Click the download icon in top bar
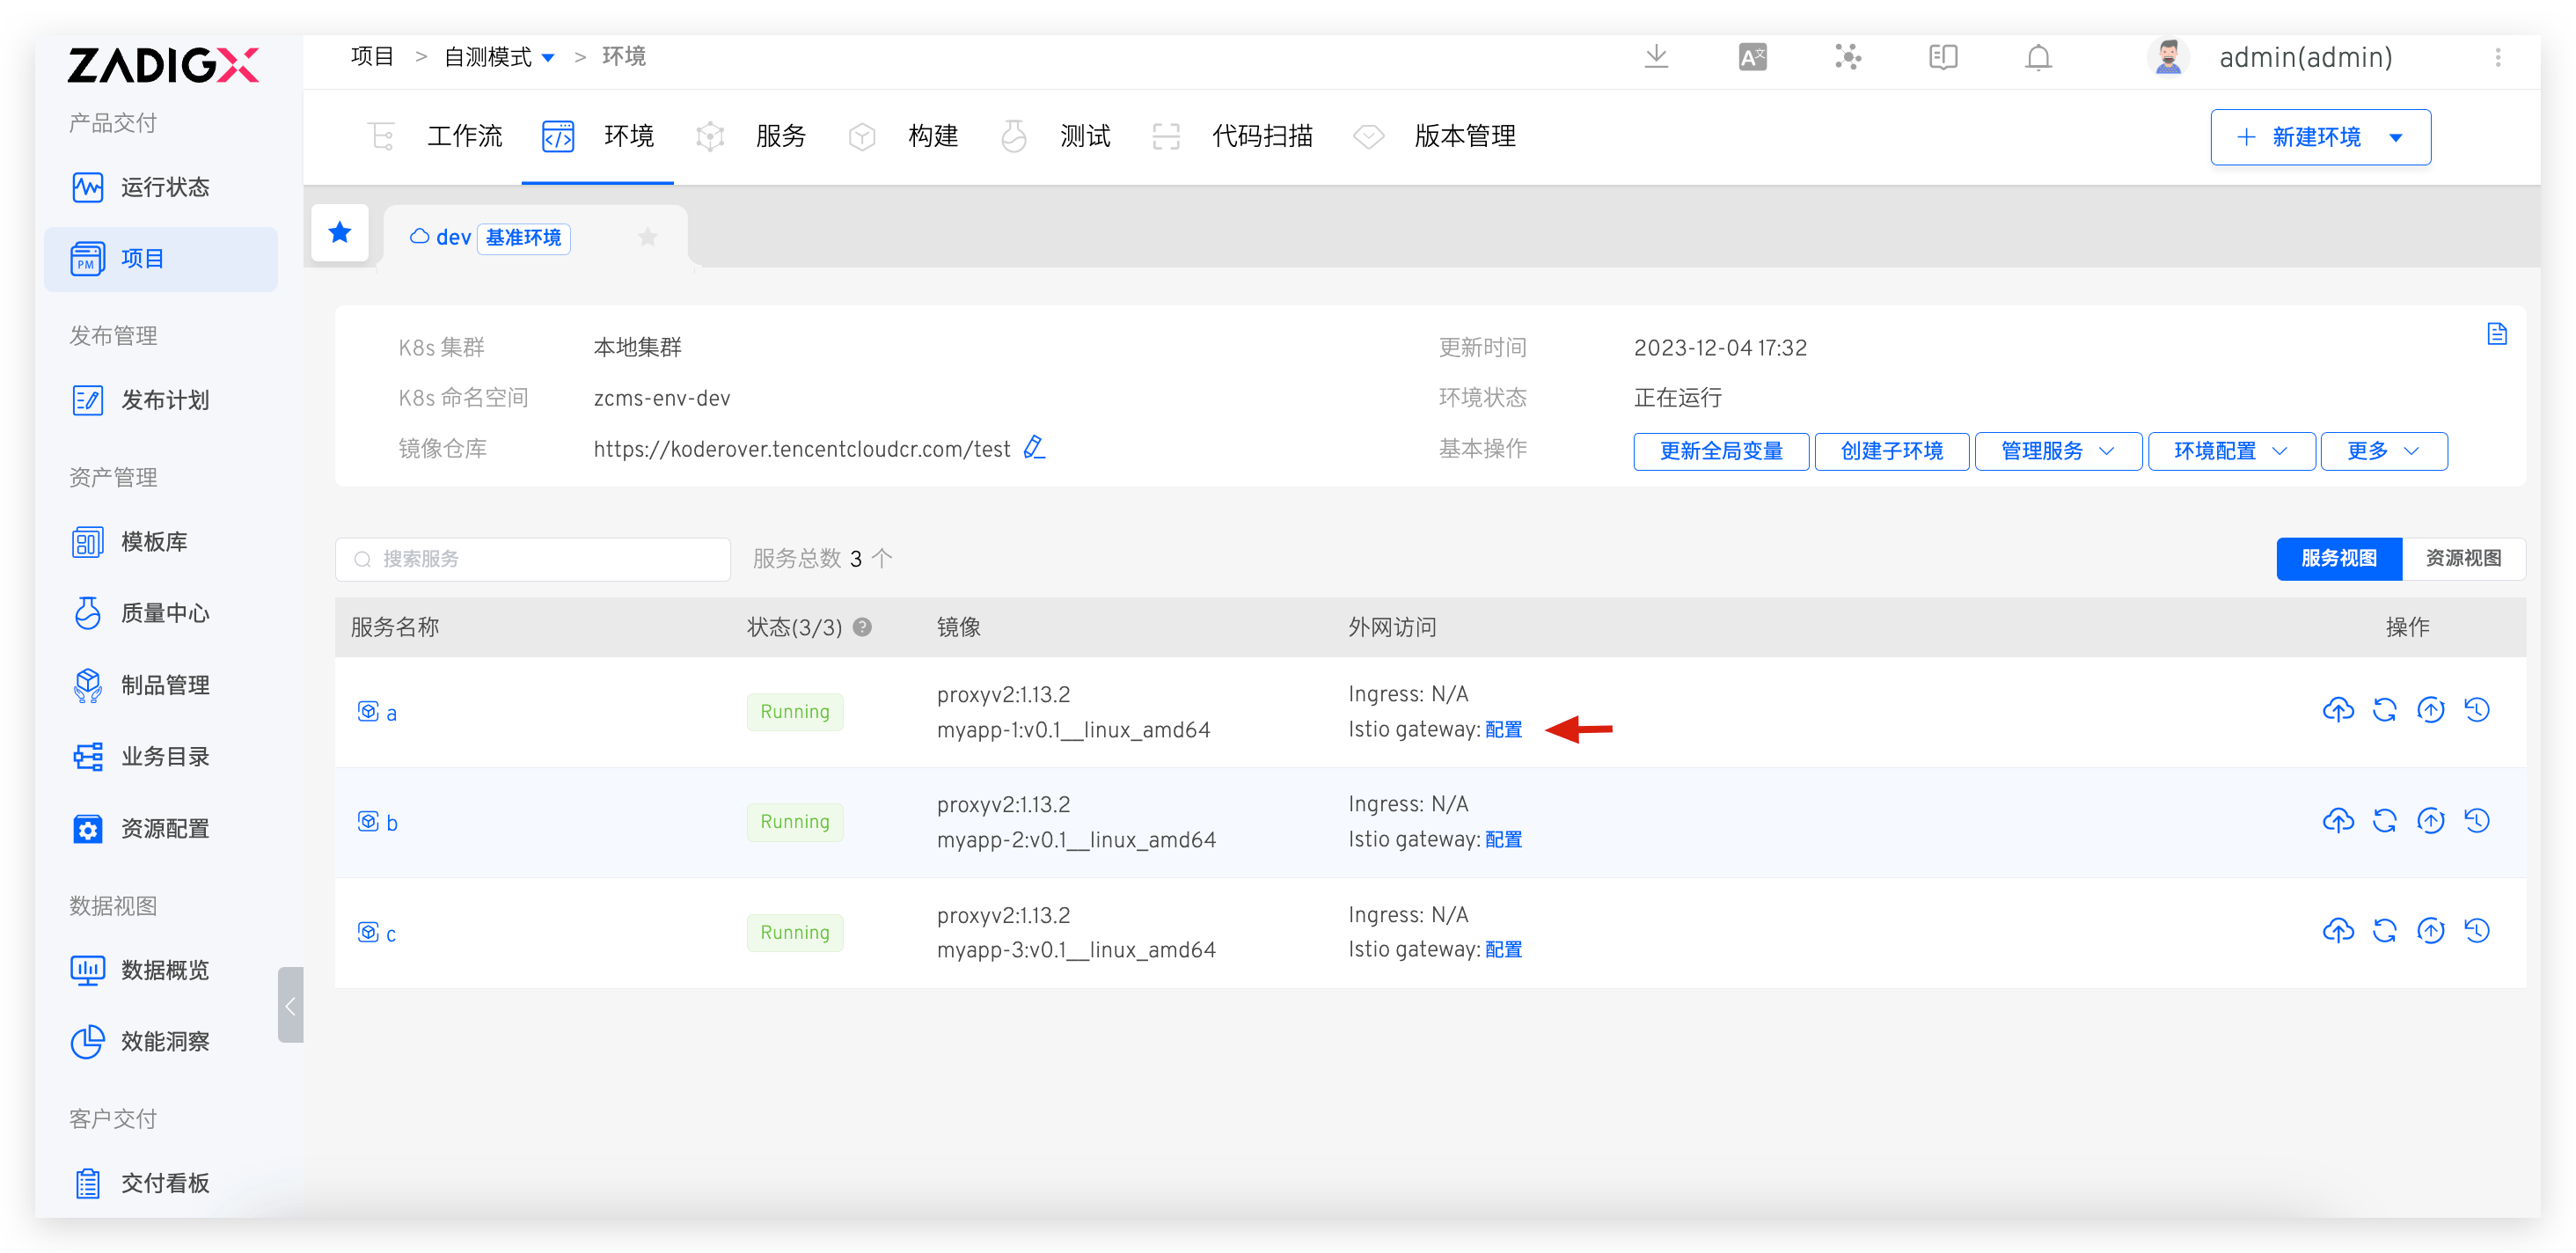The height and width of the screenshot is (1253, 2576). [1656, 57]
